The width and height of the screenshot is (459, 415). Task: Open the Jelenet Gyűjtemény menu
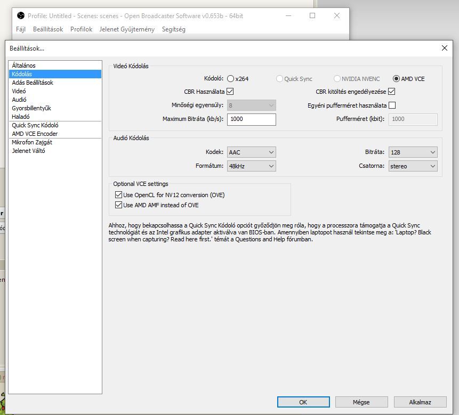tap(127, 29)
